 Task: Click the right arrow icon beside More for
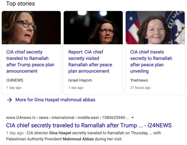[10, 100]
